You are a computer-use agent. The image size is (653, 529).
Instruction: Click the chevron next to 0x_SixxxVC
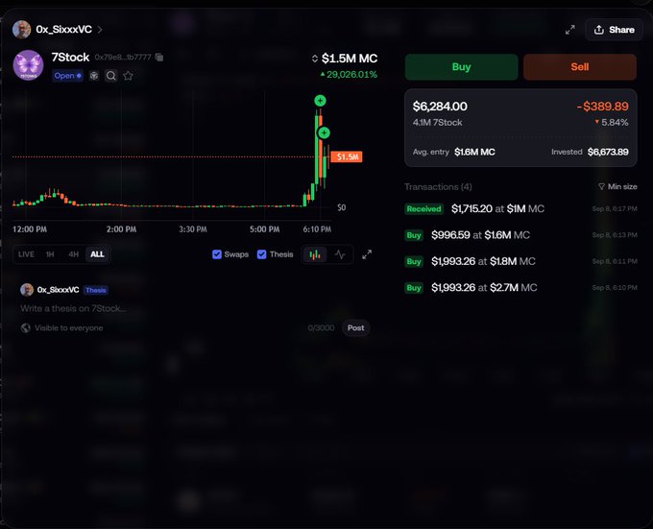pyautogui.click(x=100, y=30)
